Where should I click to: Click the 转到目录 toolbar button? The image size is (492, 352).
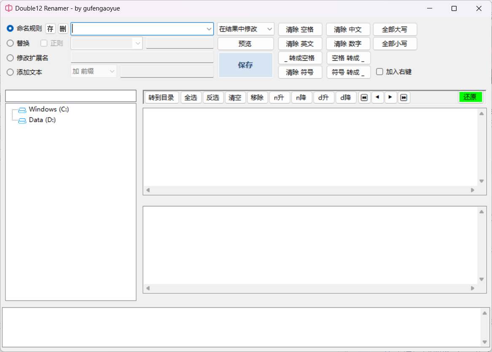[161, 97]
